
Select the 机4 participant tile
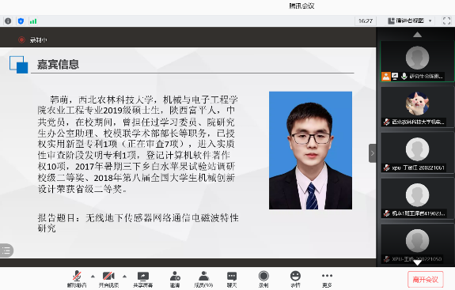[417, 198]
